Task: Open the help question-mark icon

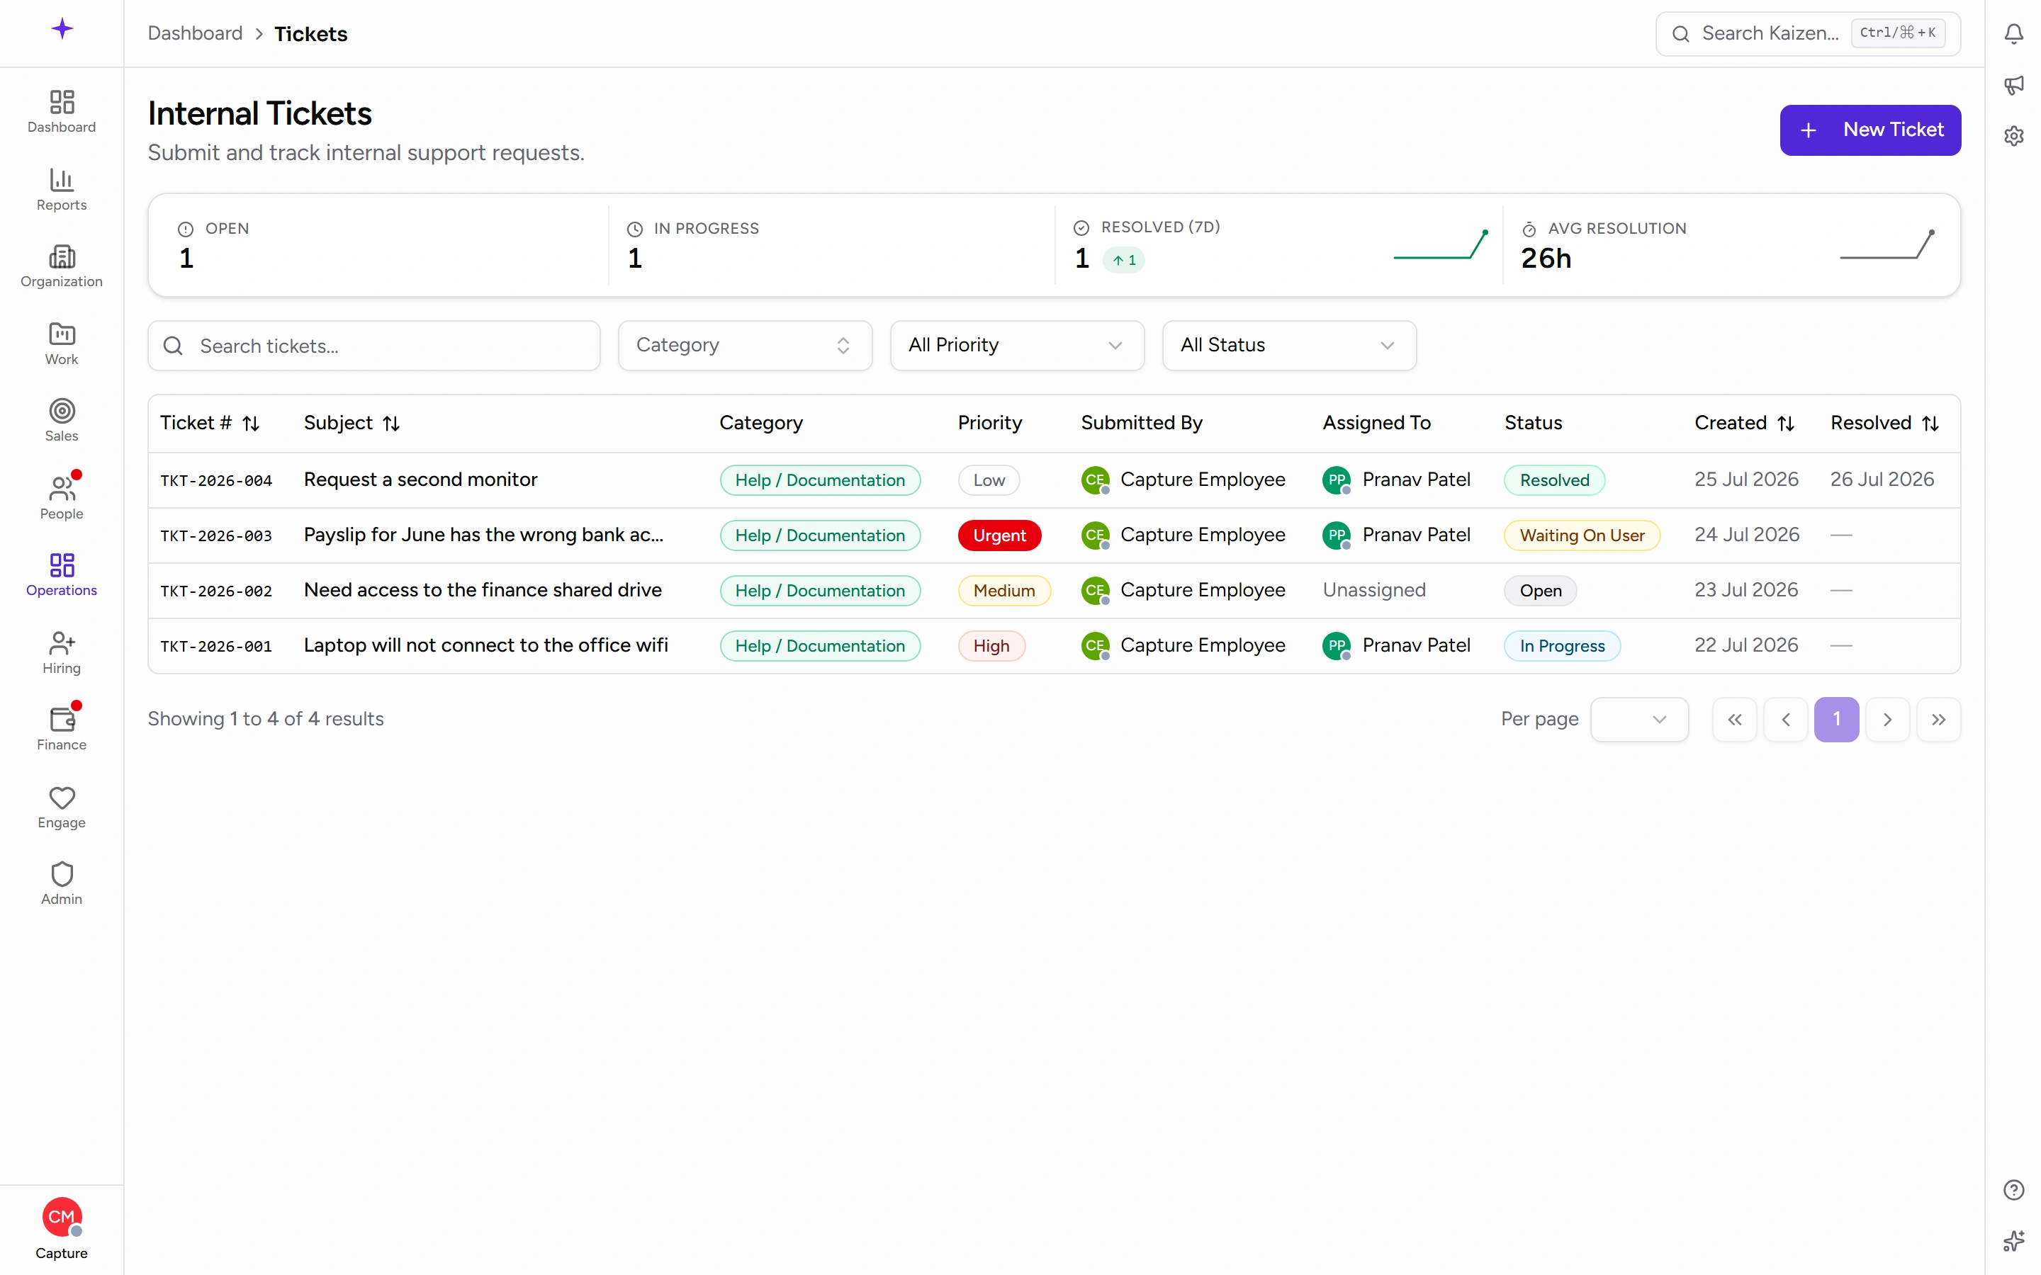Action: pos(2013,1190)
